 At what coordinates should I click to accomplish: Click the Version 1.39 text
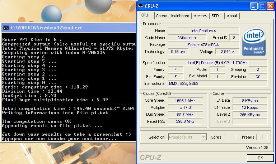(x=257, y=148)
